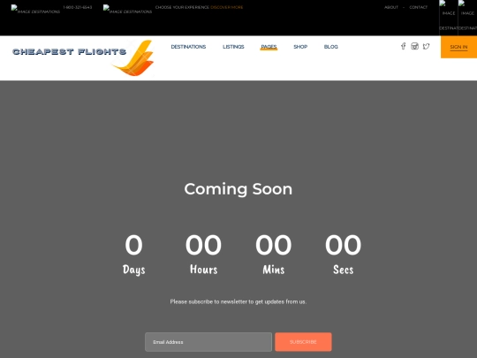Go to the About page link

[x=391, y=7]
